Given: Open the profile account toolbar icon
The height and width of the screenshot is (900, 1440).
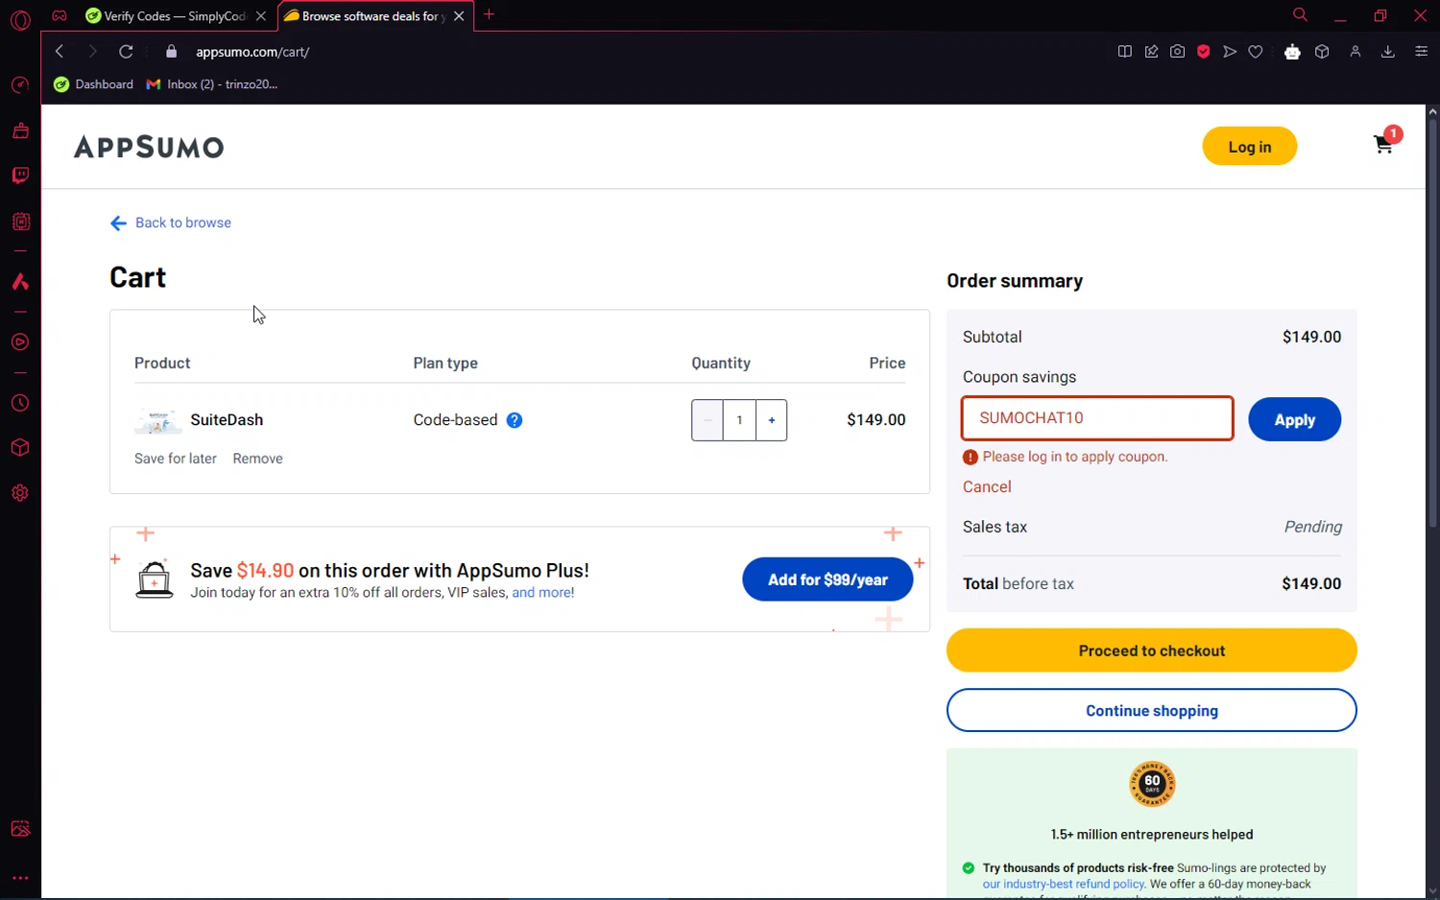Looking at the screenshot, I should 1356,52.
